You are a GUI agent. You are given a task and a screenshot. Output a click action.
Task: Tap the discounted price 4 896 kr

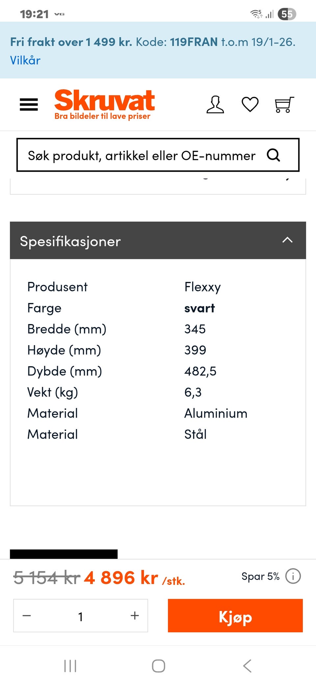coord(121,578)
